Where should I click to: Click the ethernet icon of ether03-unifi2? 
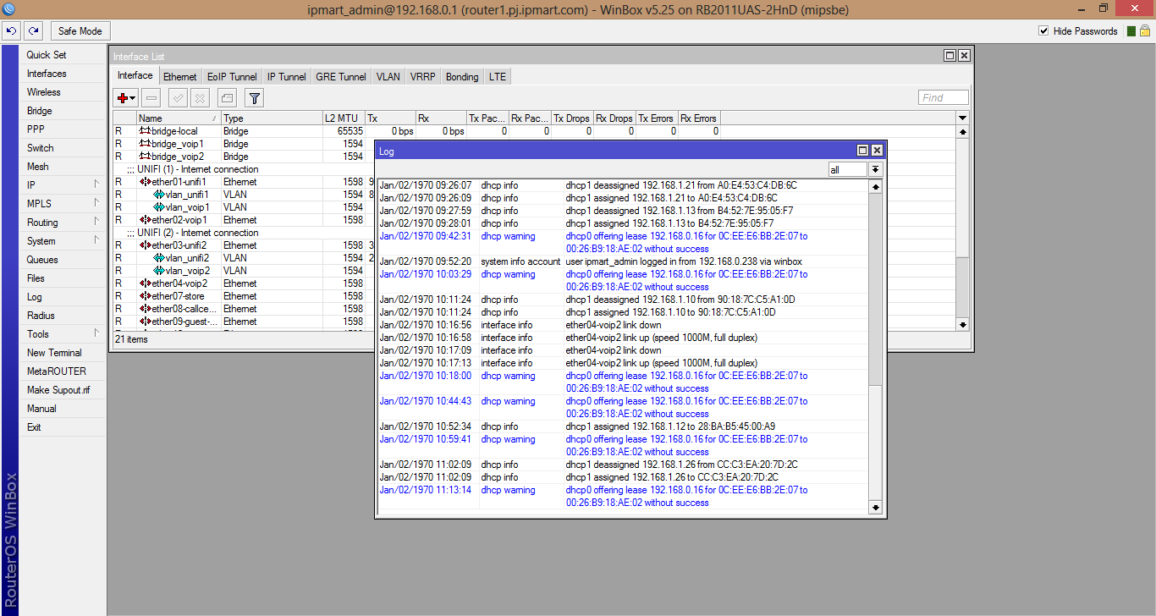pyautogui.click(x=145, y=245)
